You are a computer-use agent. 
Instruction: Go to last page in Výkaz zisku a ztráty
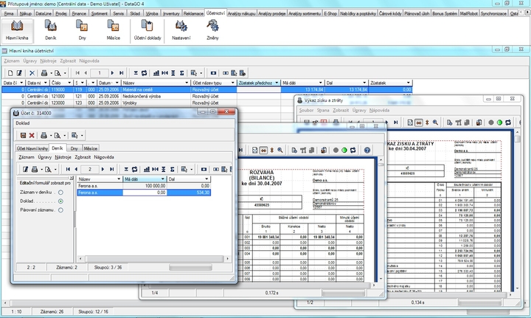click(395, 122)
